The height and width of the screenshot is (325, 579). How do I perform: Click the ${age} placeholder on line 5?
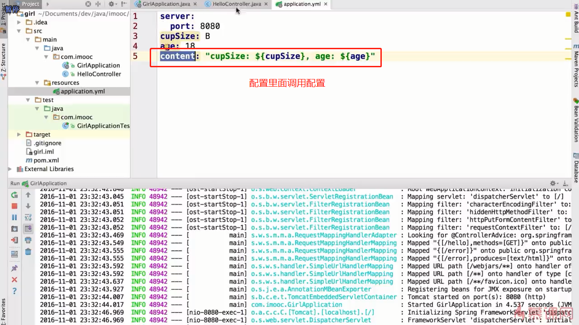(355, 56)
